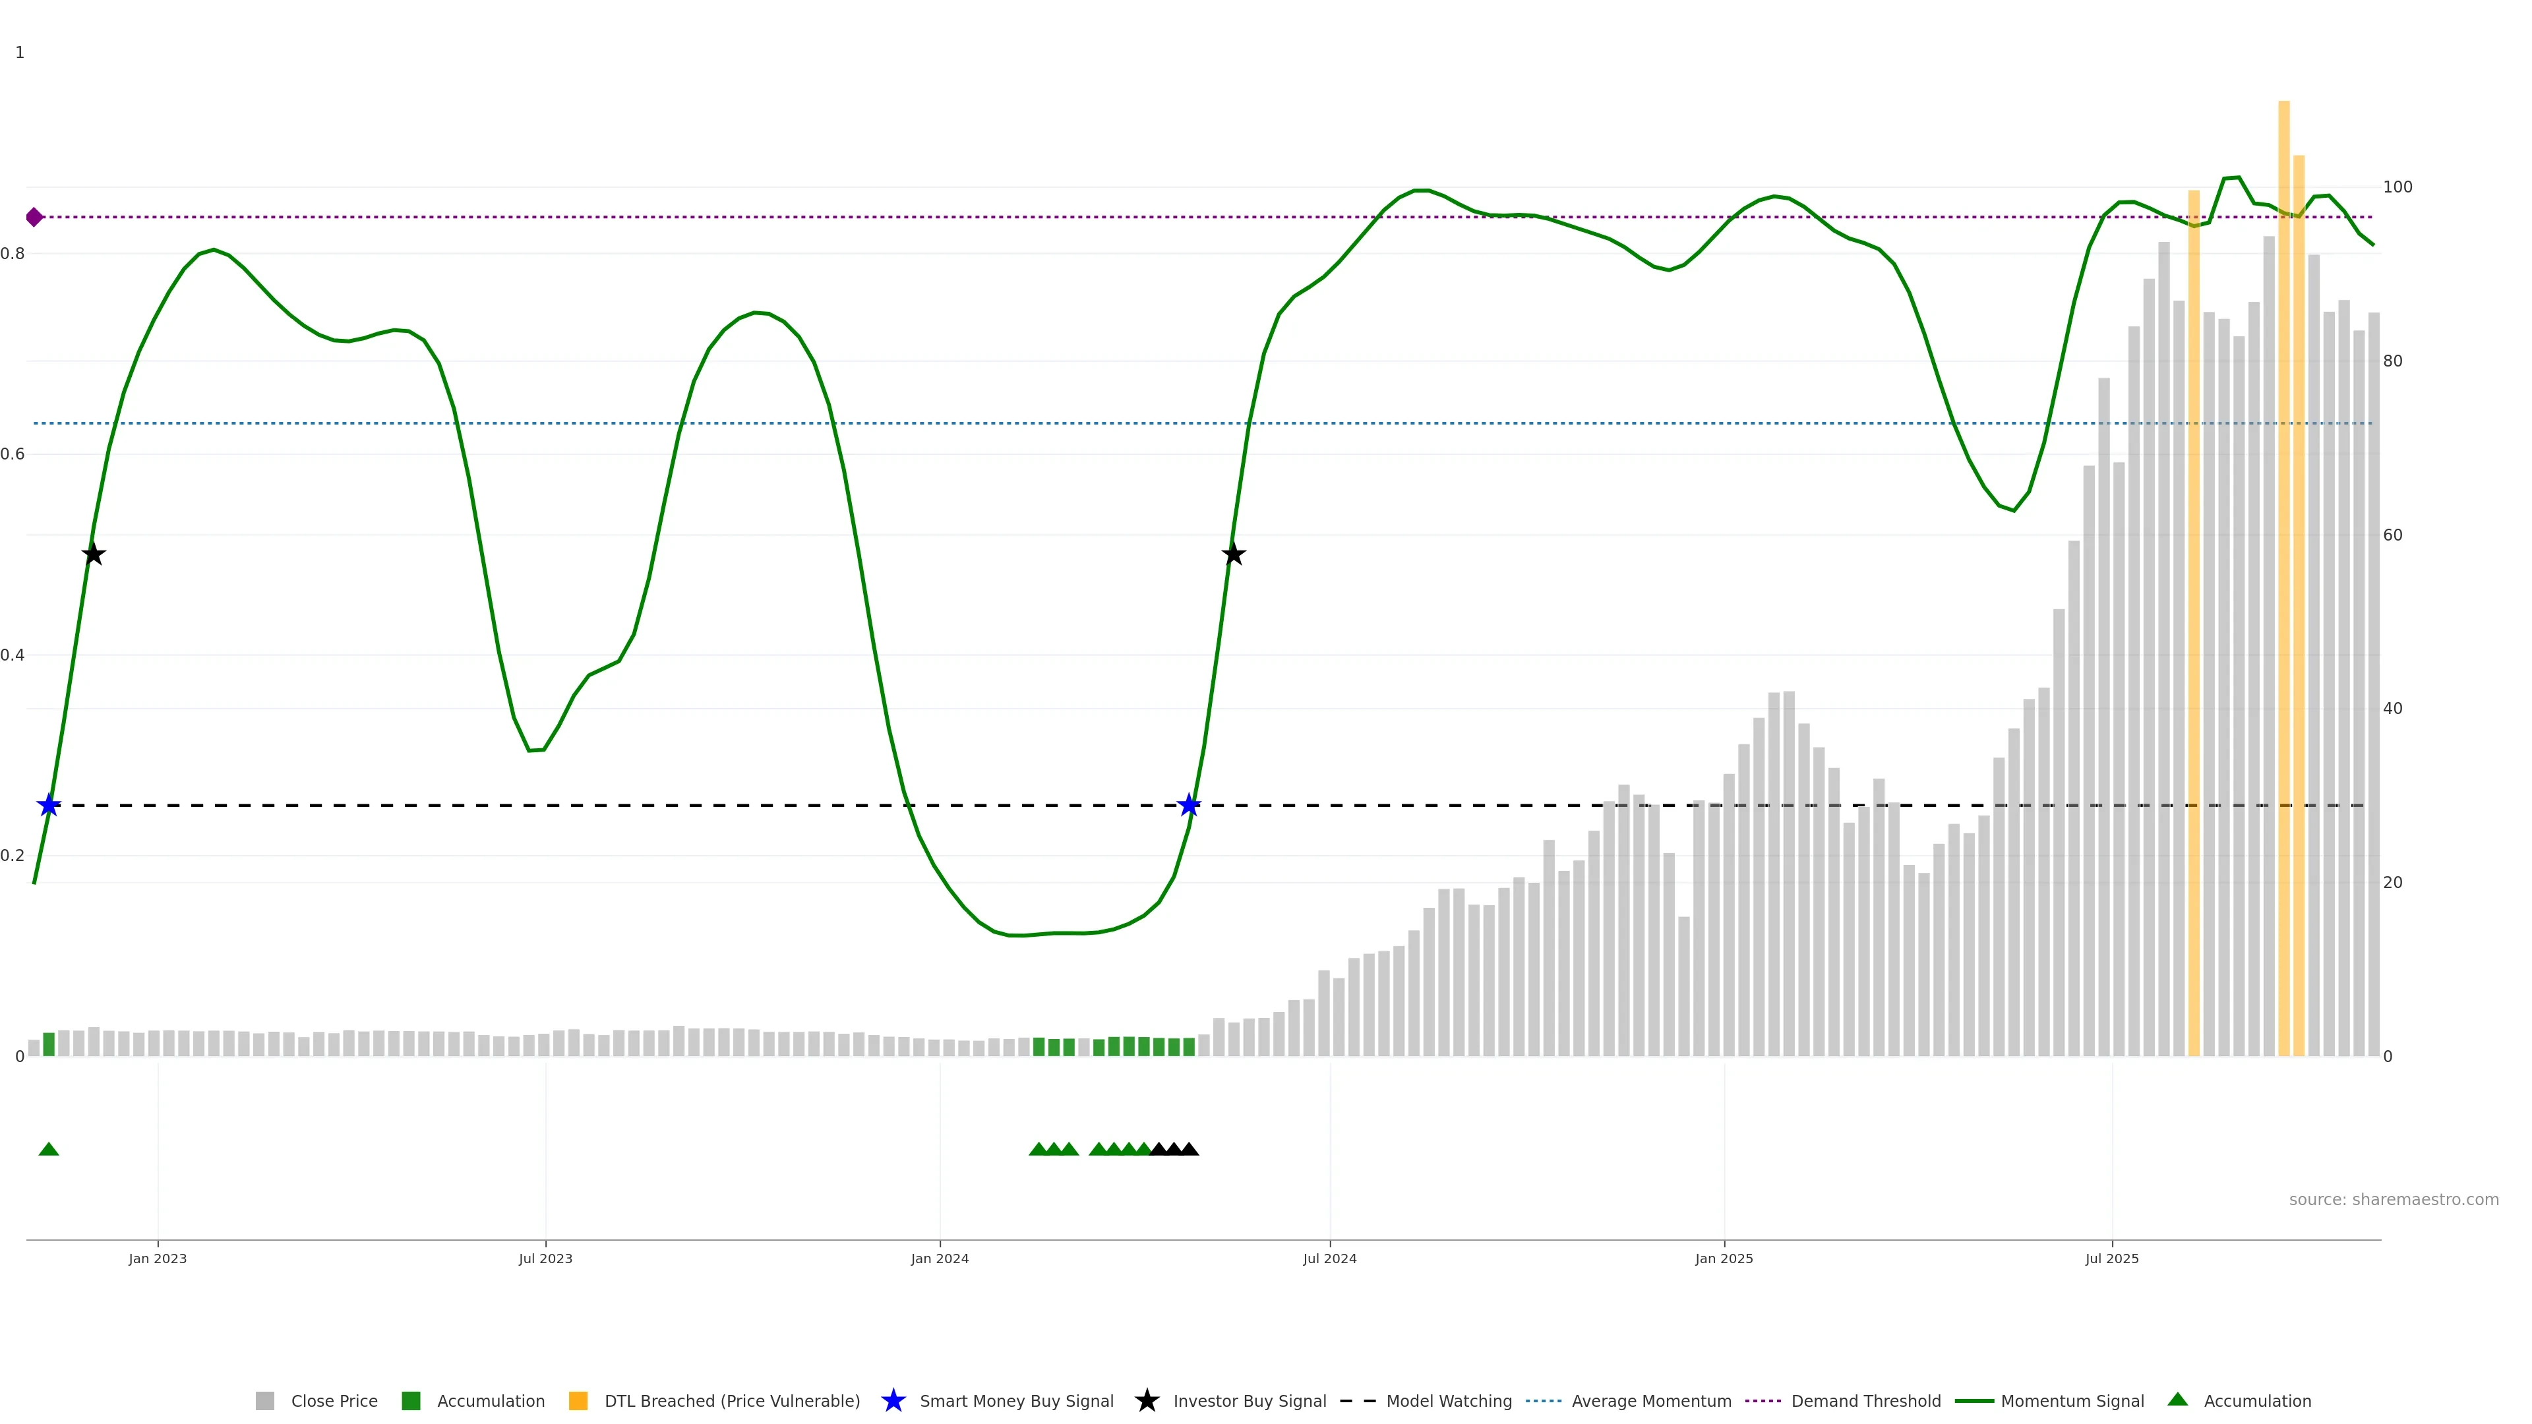This screenshot has width=2532, height=1424.
Task: Click the Jul 2025 axis label
Action: tap(2111, 1259)
